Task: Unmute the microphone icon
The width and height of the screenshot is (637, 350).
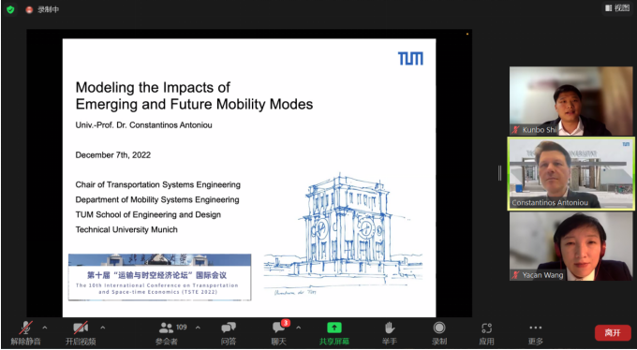Action: pos(26,328)
